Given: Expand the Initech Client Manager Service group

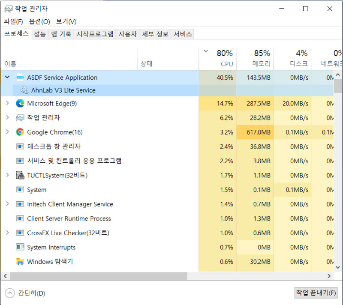Looking at the screenshot, I should 7,204.
